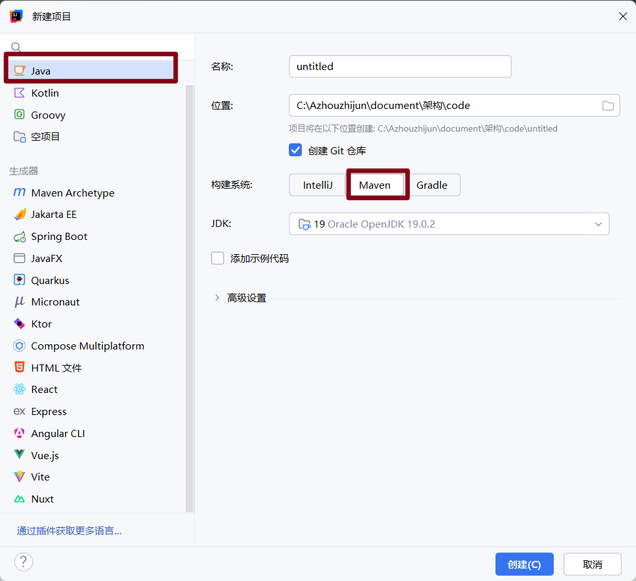Choose the Jakarta EE sail icon

pyautogui.click(x=19, y=215)
